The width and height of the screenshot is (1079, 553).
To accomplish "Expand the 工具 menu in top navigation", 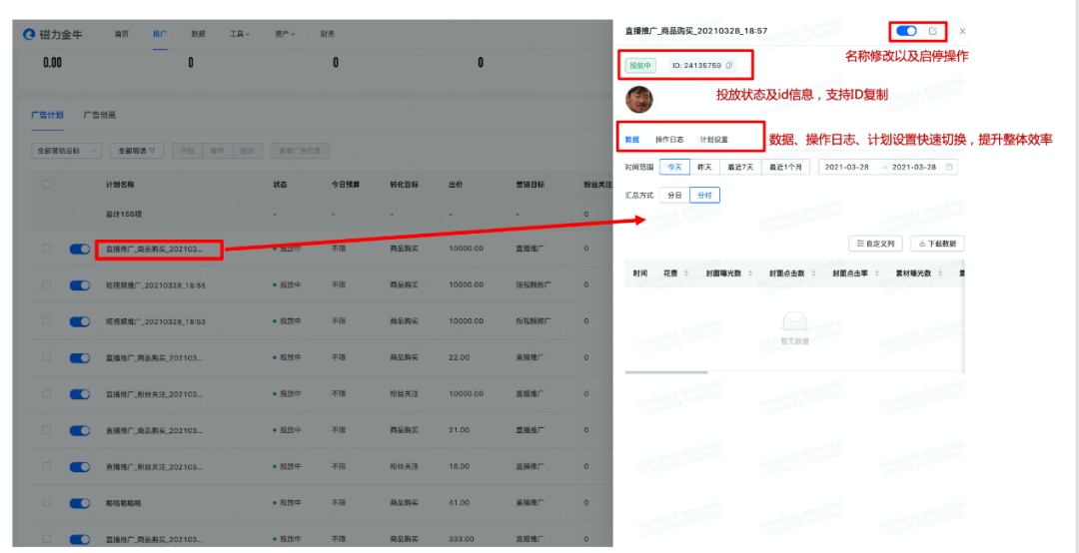I will [240, 34].
